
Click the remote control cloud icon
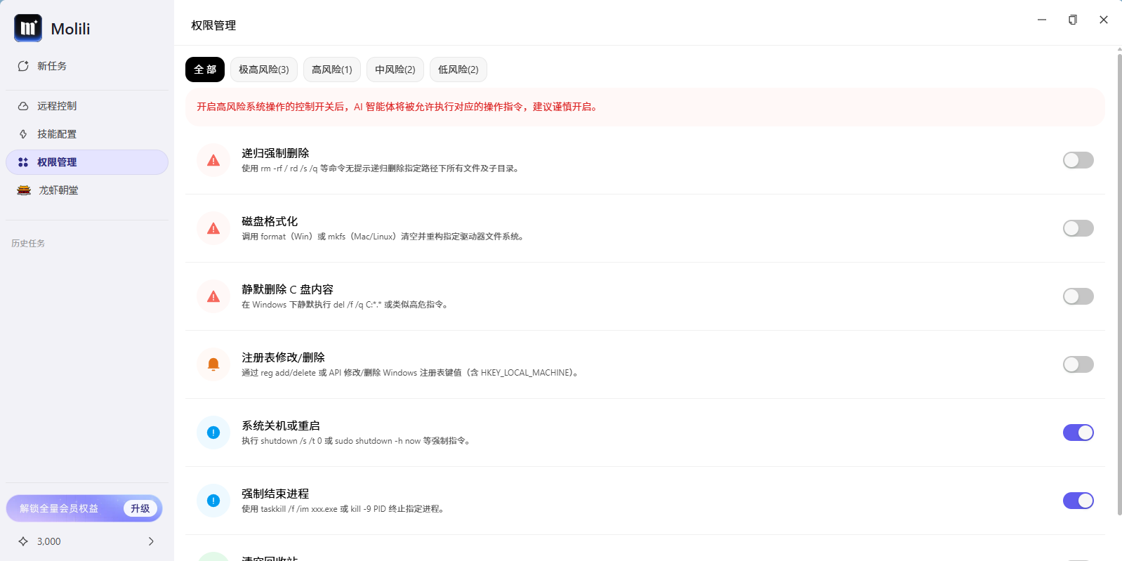click(x=23, y=106)
